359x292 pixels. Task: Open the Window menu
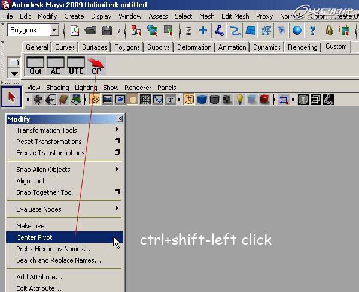tap(130, 16)
